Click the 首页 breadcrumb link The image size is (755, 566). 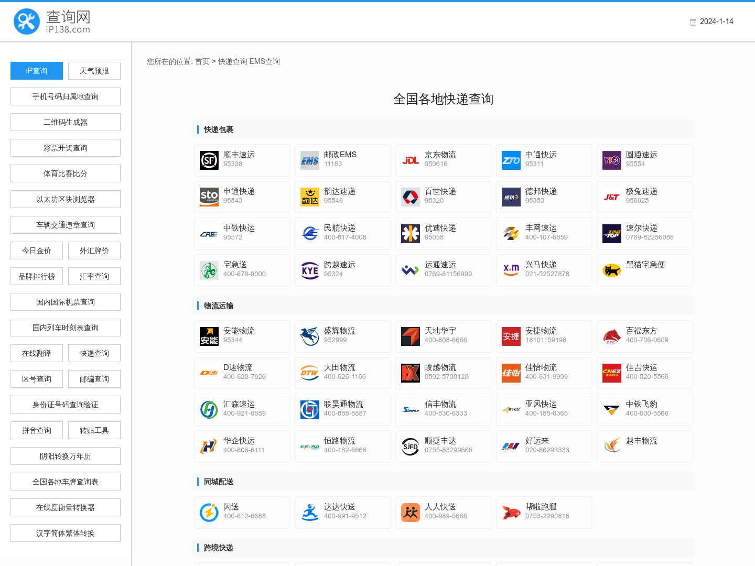202,61
